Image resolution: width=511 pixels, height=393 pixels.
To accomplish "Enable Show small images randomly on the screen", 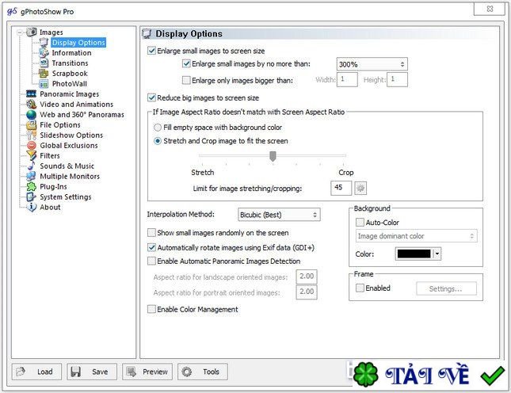I will click(151, 233).
